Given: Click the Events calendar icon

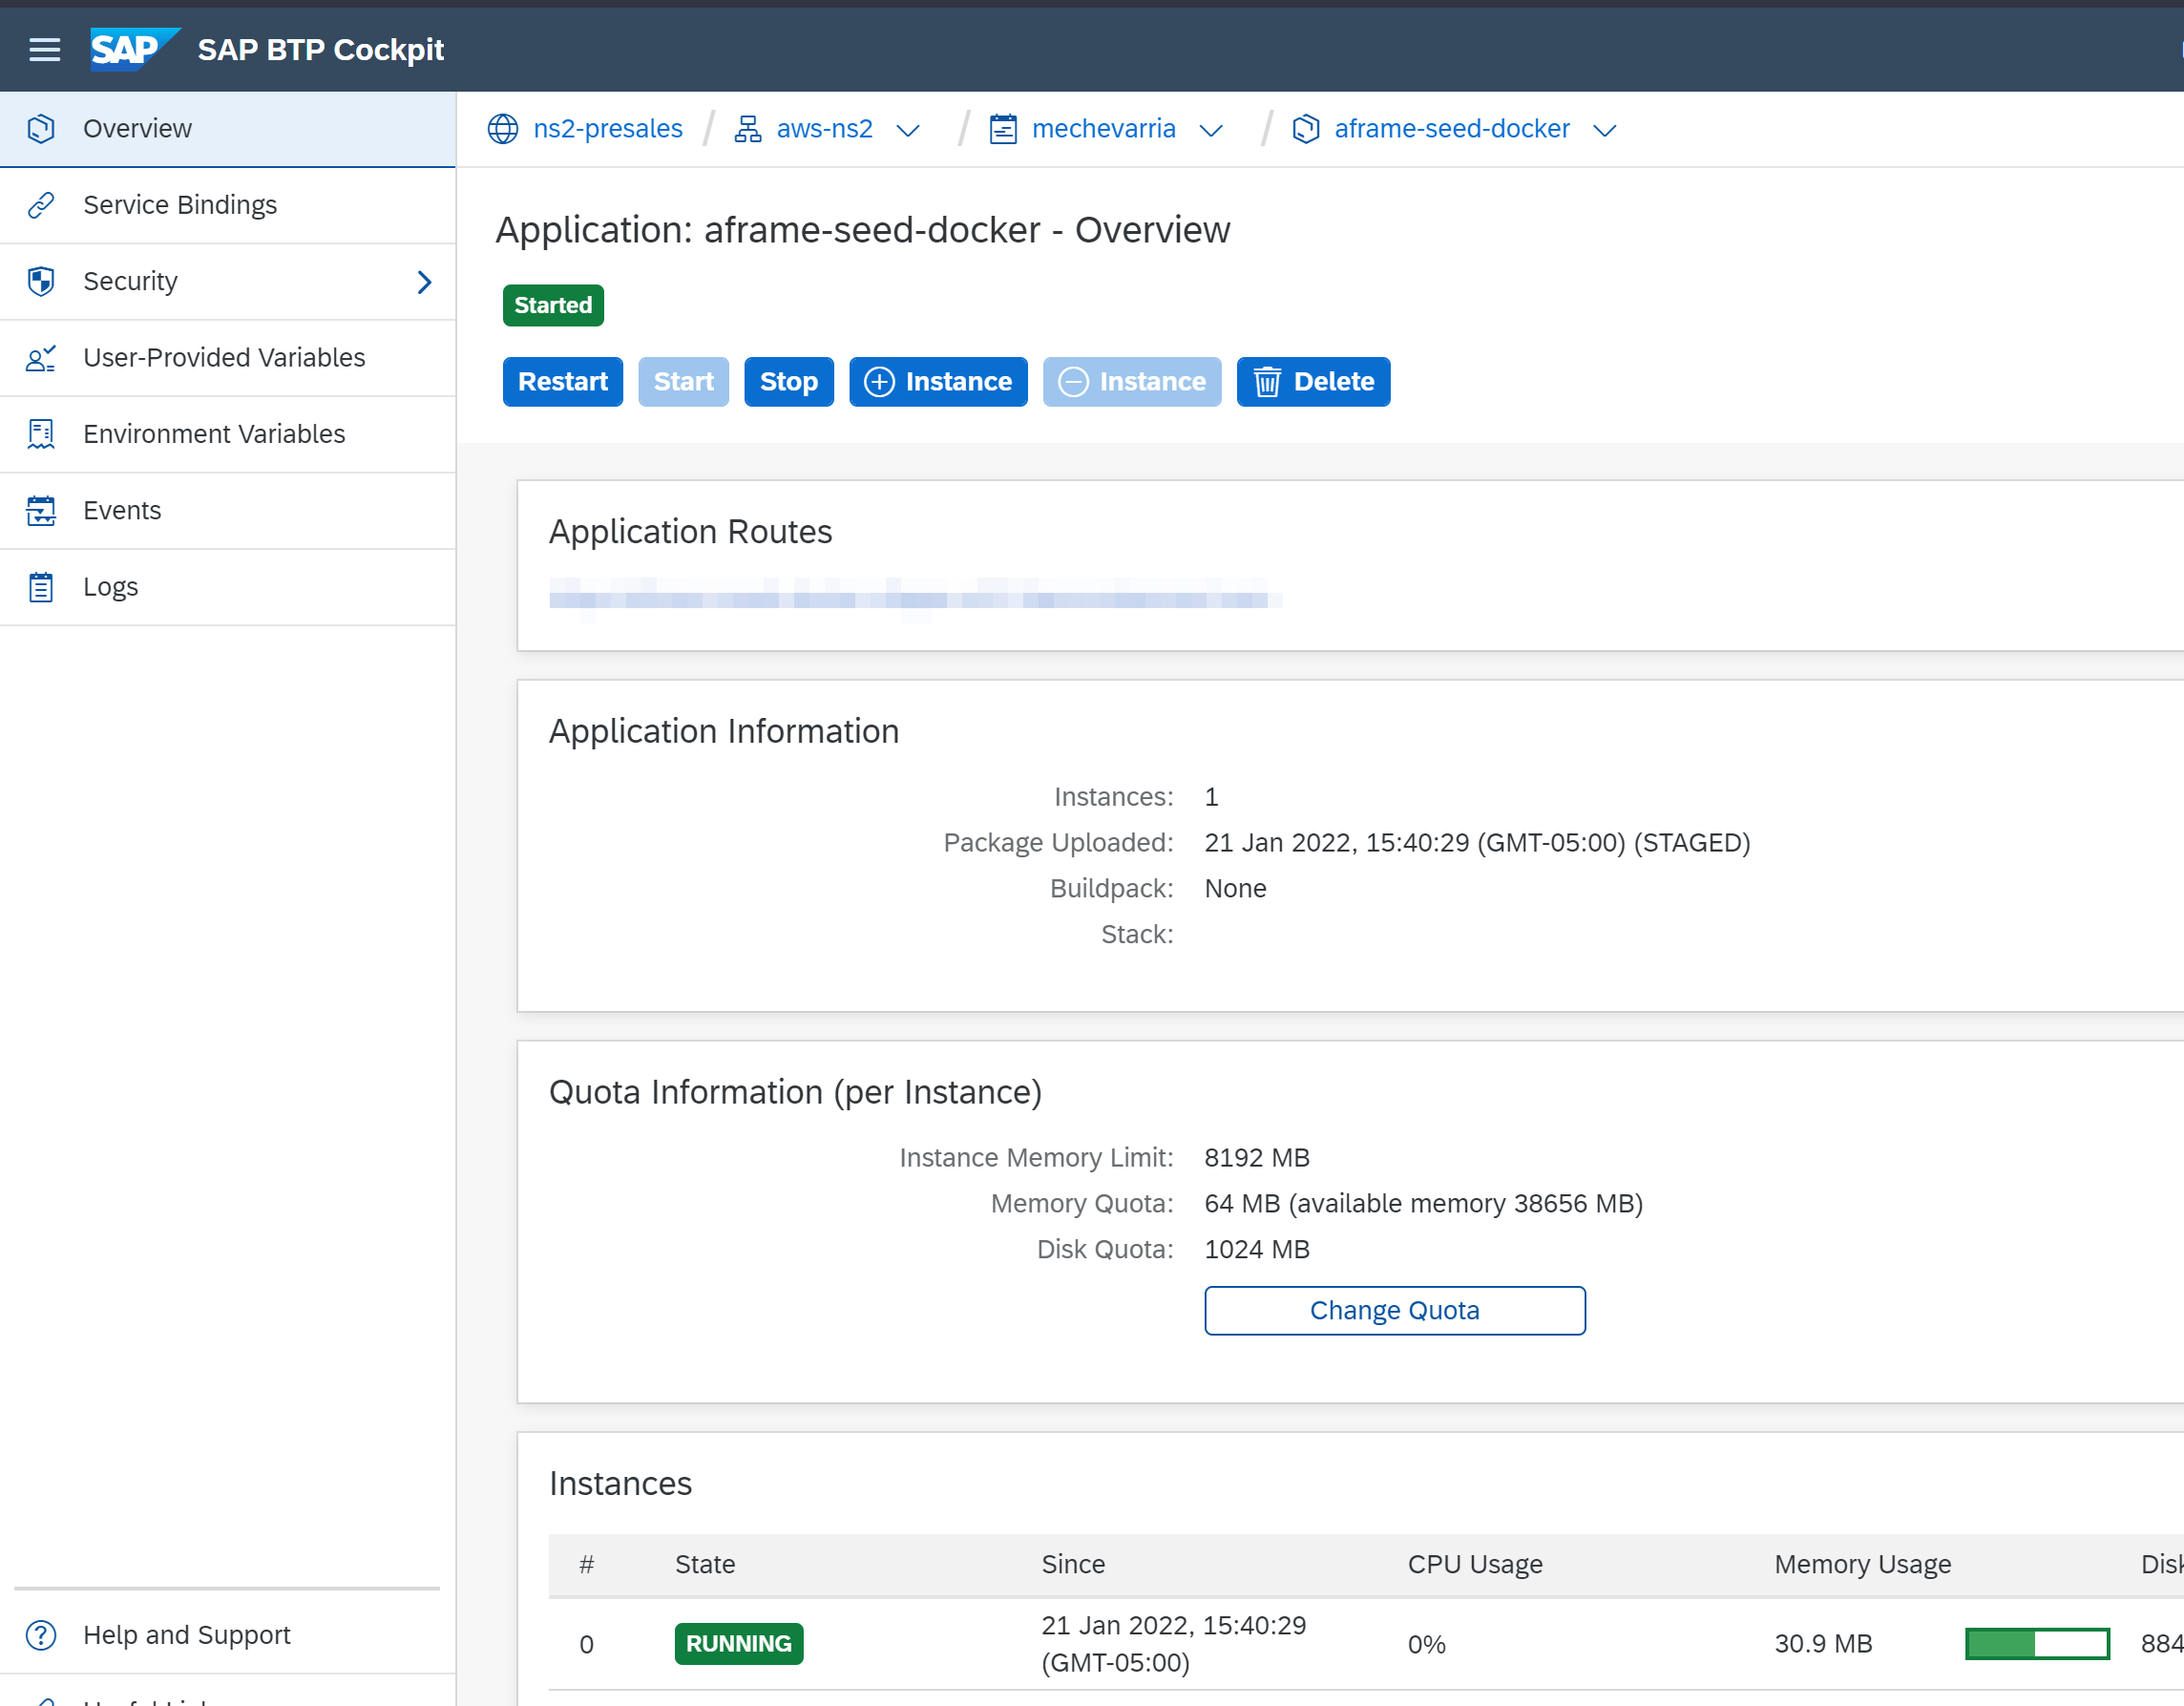Looking at the screenshot, I should 41,511.
